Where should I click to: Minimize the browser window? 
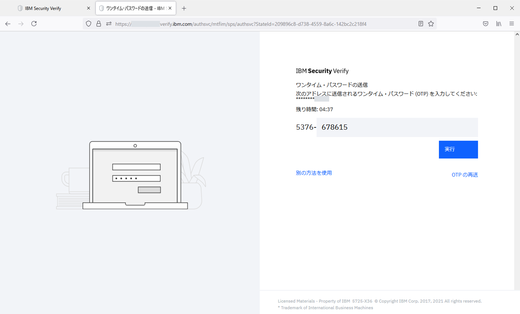(479, 8)
